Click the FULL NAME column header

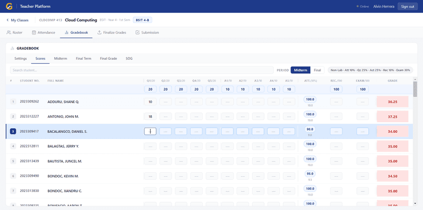click(56, 81)
